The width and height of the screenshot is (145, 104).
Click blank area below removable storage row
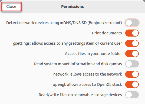click(x=72, y=101)
